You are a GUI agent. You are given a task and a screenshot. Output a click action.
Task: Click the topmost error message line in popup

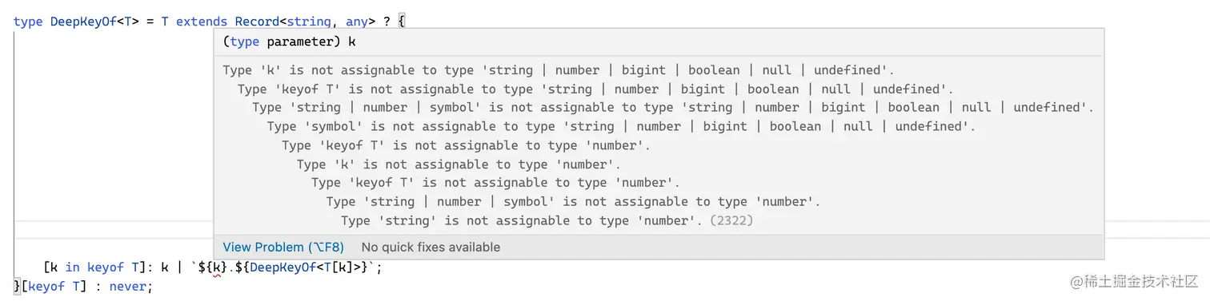tap(559, 70)
